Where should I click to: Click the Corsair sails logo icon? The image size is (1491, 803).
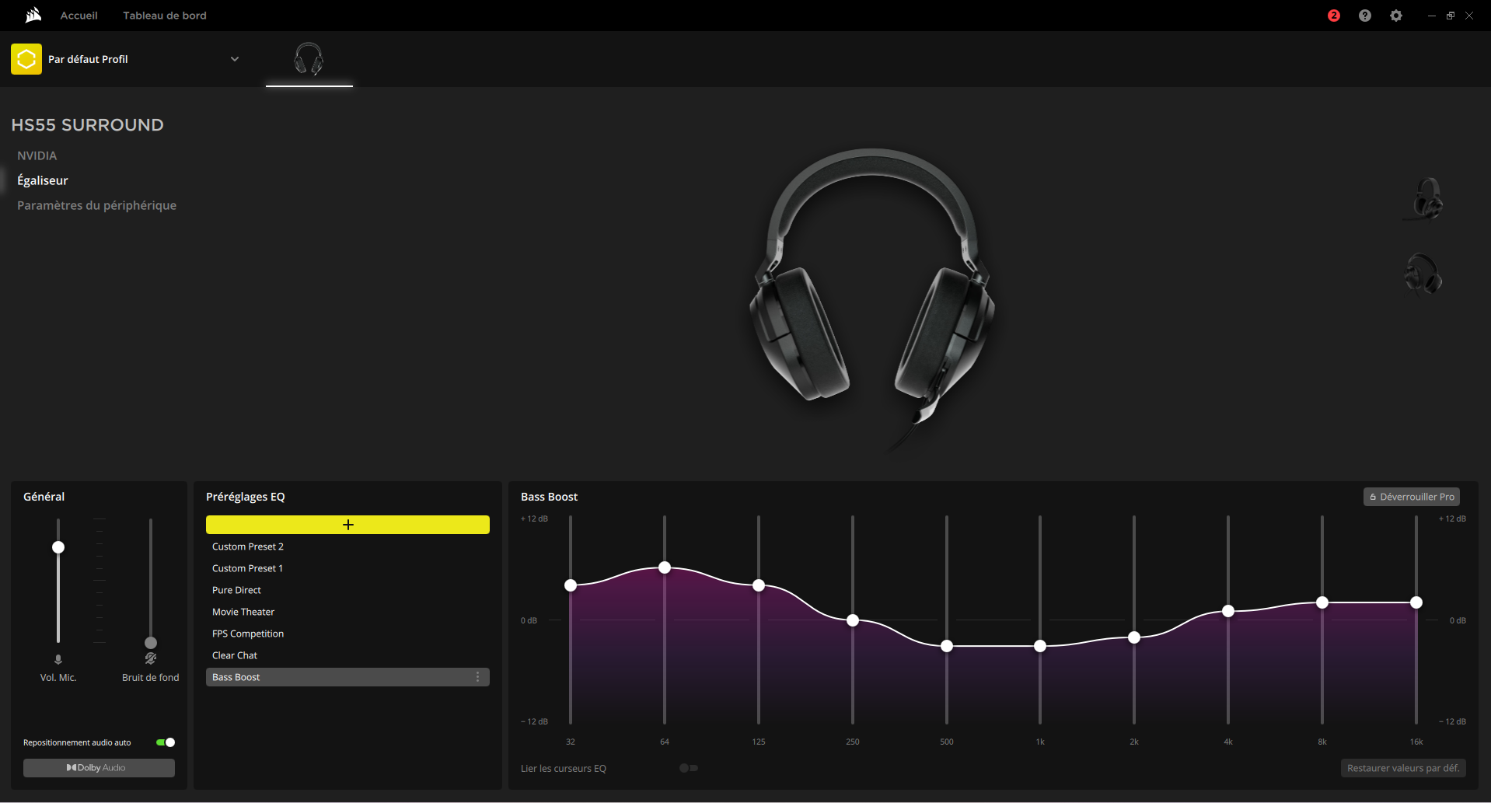click(33, 15)
